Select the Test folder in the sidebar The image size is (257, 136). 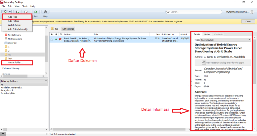pos(10,59)
